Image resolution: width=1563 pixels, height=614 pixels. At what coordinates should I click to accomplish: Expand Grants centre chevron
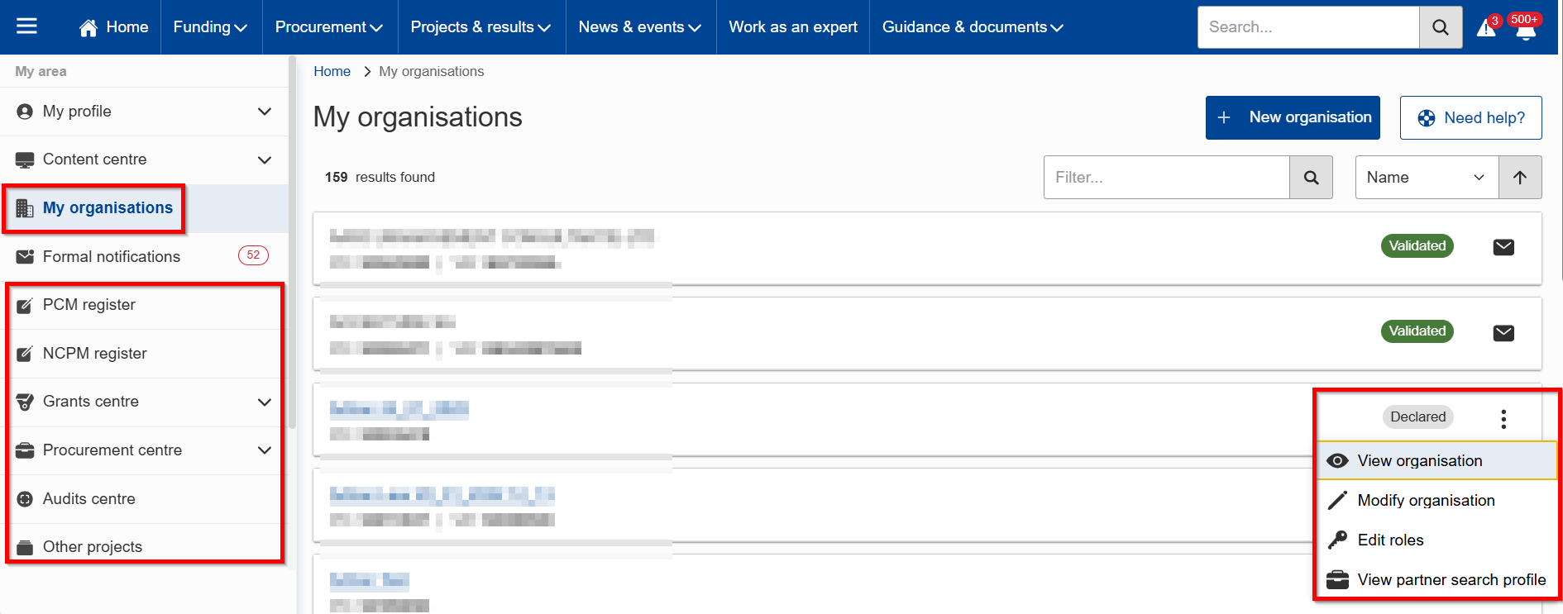pos(265,402)
